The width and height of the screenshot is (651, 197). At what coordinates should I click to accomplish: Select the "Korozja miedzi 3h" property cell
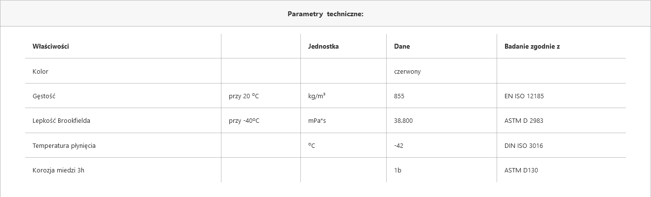tap(59, 170)
